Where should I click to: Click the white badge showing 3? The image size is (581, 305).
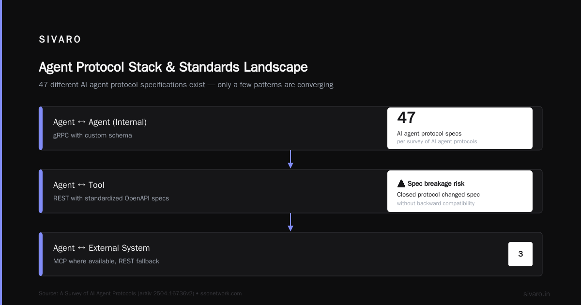[520, 254]
